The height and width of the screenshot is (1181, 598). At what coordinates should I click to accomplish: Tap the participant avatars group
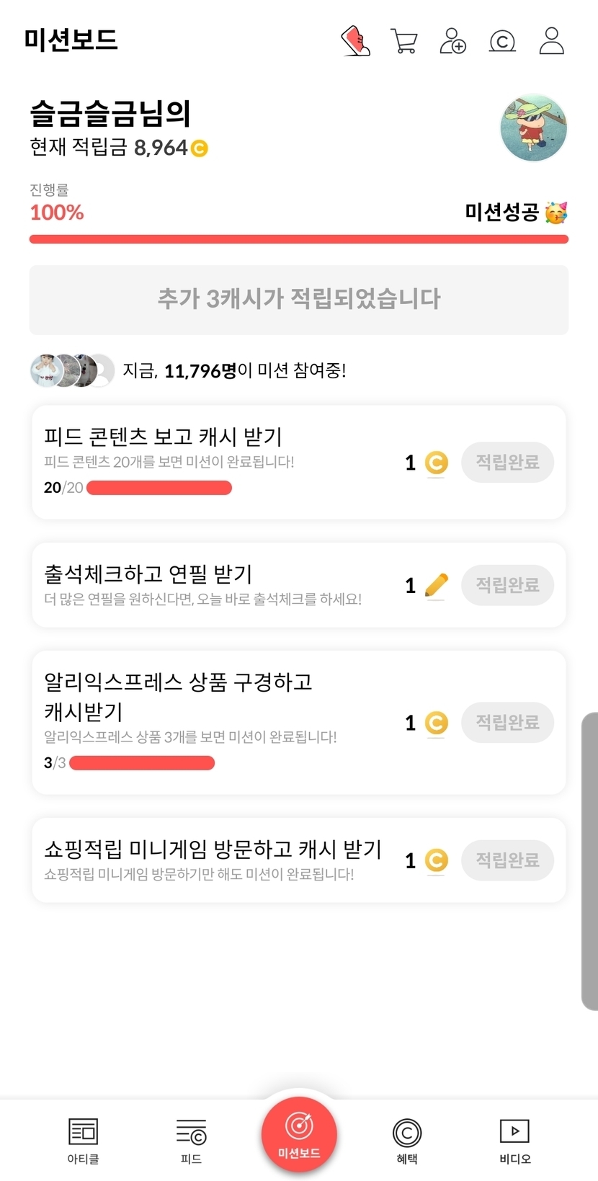click(x=72, y=370)
